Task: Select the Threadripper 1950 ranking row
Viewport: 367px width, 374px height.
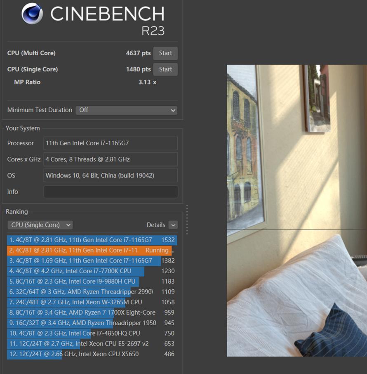Action: [x=92, y=323]
